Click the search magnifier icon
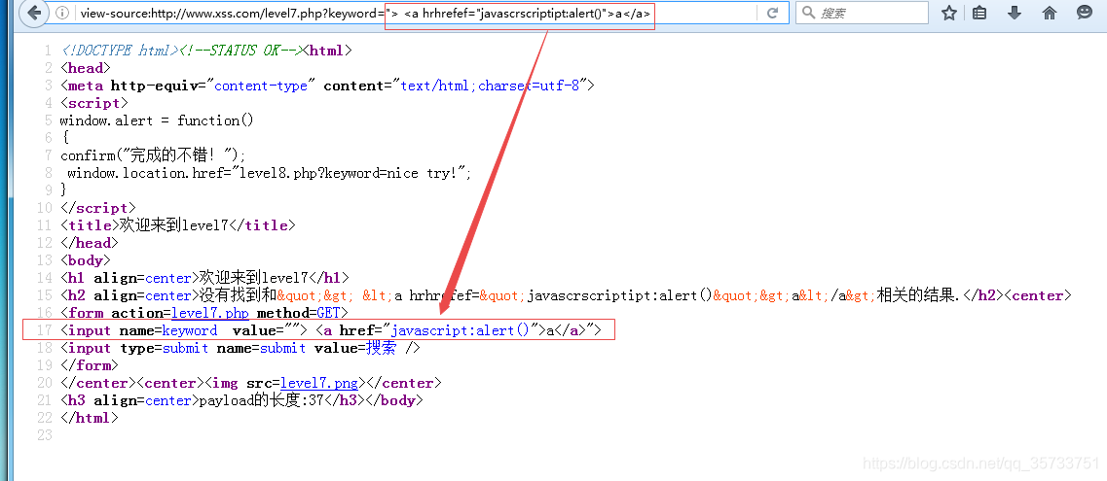This screenshot has width=1107, height=481. pyautogui.click(x=809, y=13)
